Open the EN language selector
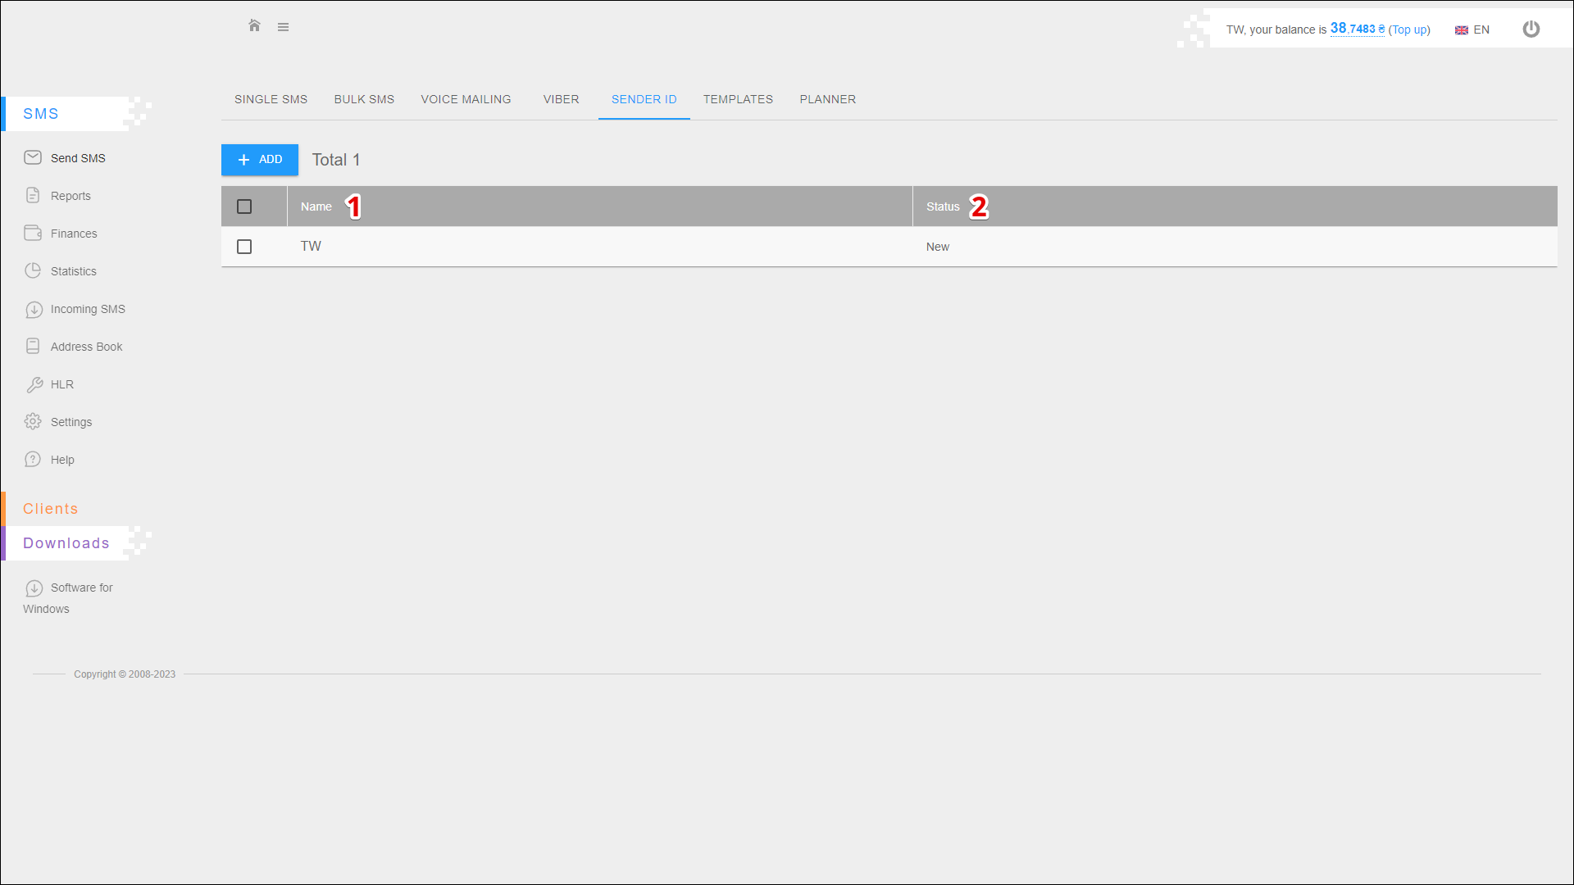The image size is (1574, 885). pyautogui.click(x=1472, y=29)
